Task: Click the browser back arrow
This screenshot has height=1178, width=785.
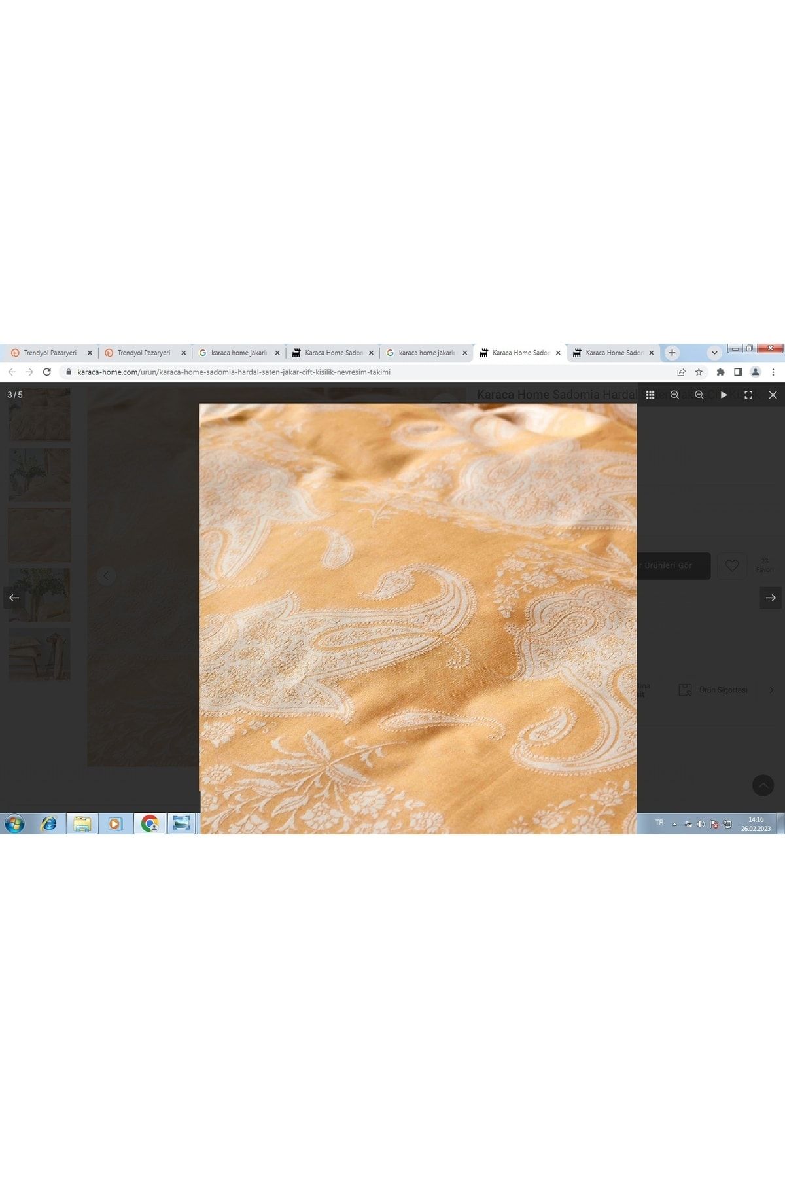Action: [x=12, y=372]
